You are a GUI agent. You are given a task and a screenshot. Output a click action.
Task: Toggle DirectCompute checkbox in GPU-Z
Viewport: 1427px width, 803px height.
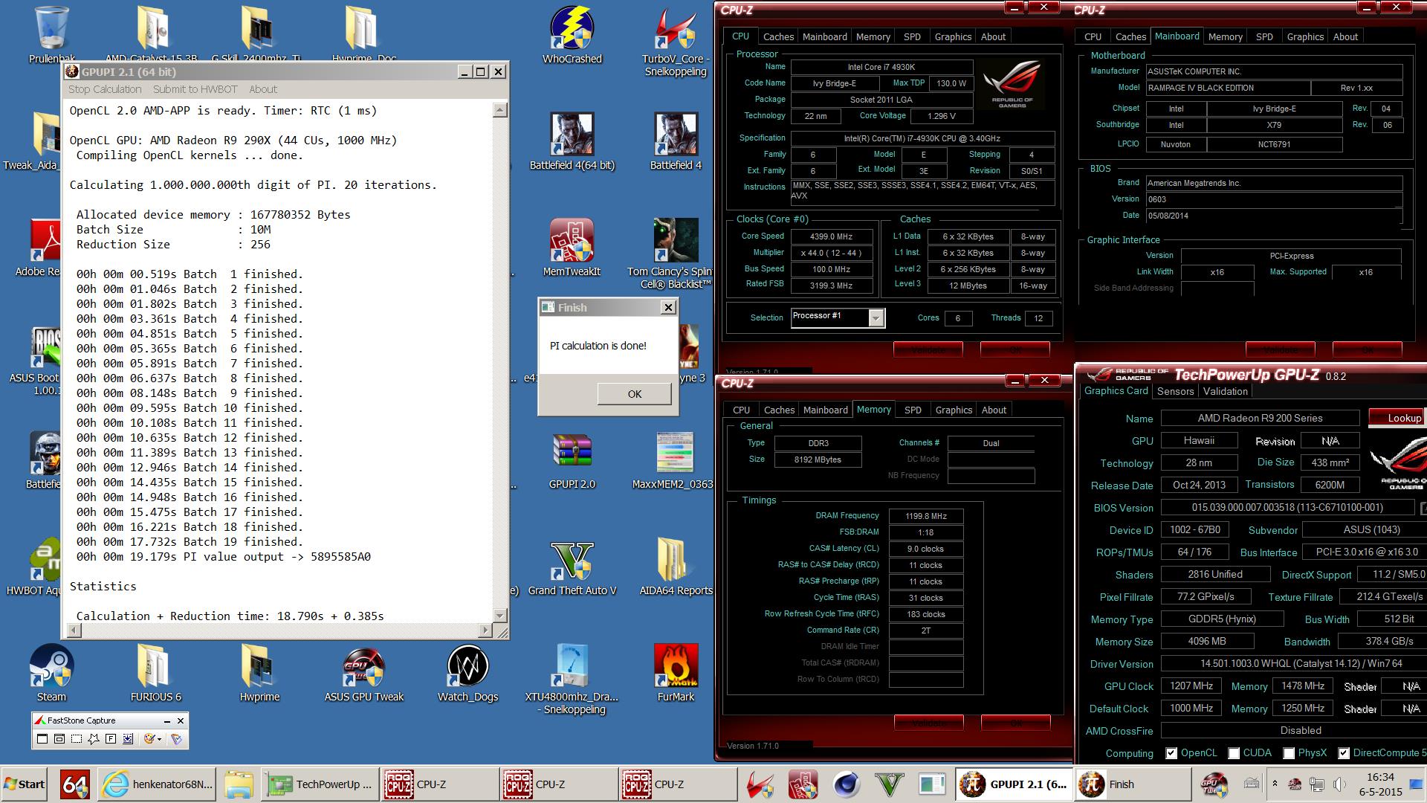point(1344,753)
